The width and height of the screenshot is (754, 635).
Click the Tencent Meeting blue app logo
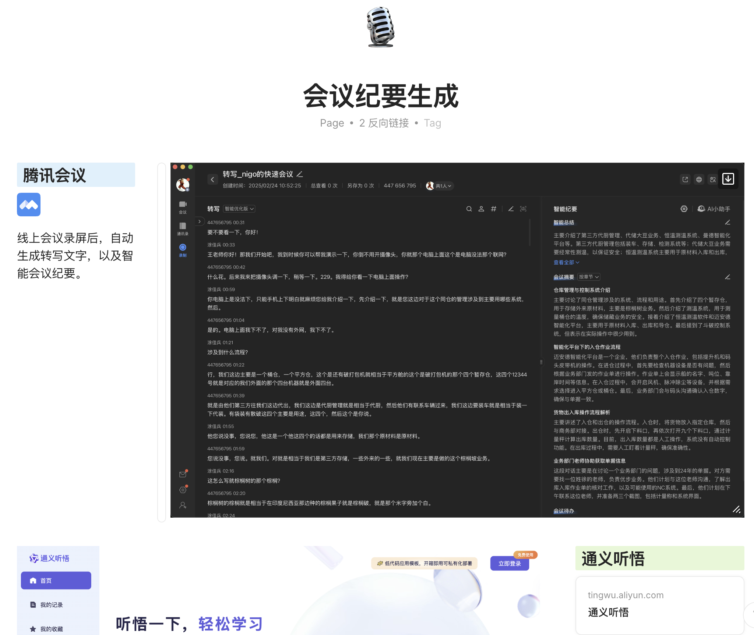coord(29,205)
